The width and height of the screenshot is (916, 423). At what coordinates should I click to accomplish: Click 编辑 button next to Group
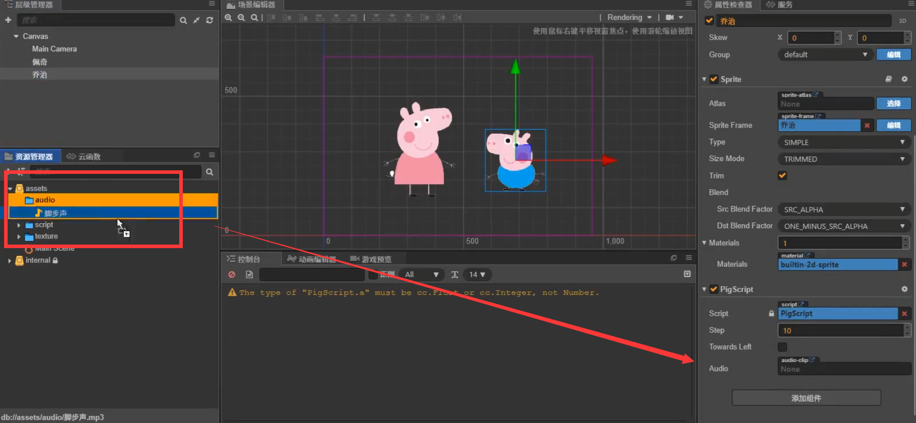894,54
